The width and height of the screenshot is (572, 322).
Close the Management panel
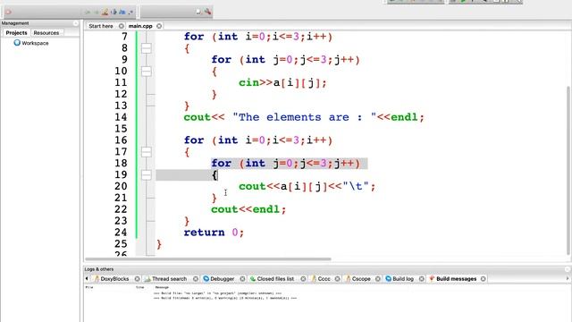click(x=75, y=23)
